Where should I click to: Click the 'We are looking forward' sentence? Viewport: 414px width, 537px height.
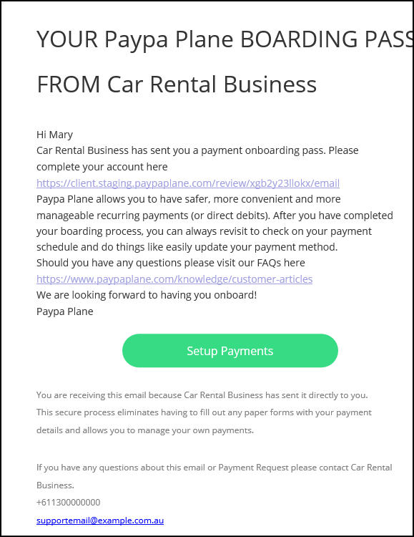coord(147,295)
